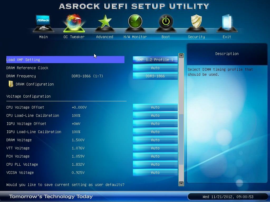
Task: Open the XMP 1.2 Profile 1 selector
Action: pos(155,60)
